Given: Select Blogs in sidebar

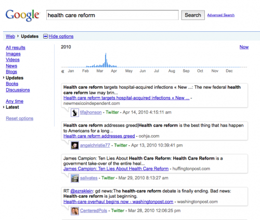Looking at the screenshot, I should (x=11, y=72).
